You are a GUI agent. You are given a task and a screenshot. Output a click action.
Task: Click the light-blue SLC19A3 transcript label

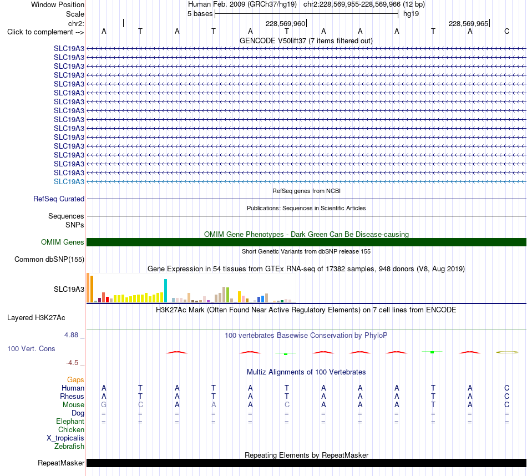pos(69,181)
